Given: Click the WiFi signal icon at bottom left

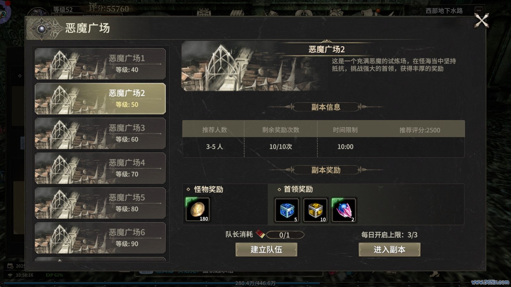Looking at the screenshot, I should pos(10,275).
